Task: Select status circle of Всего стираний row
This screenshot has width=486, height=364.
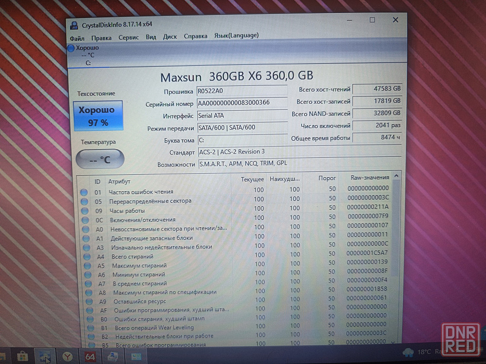Action: (x=87, y=257)
